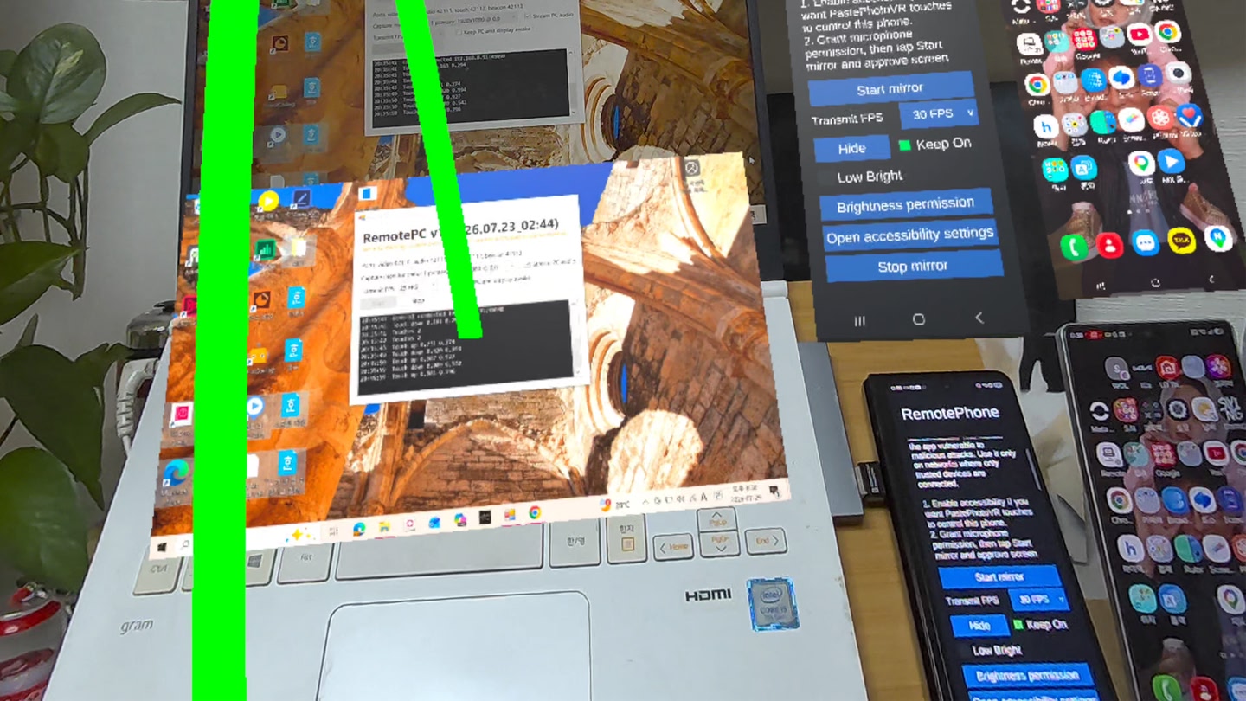Open Google Maps on the floating mirrored phone screen
This screenshot has width=1246, height=701.
1140,163
